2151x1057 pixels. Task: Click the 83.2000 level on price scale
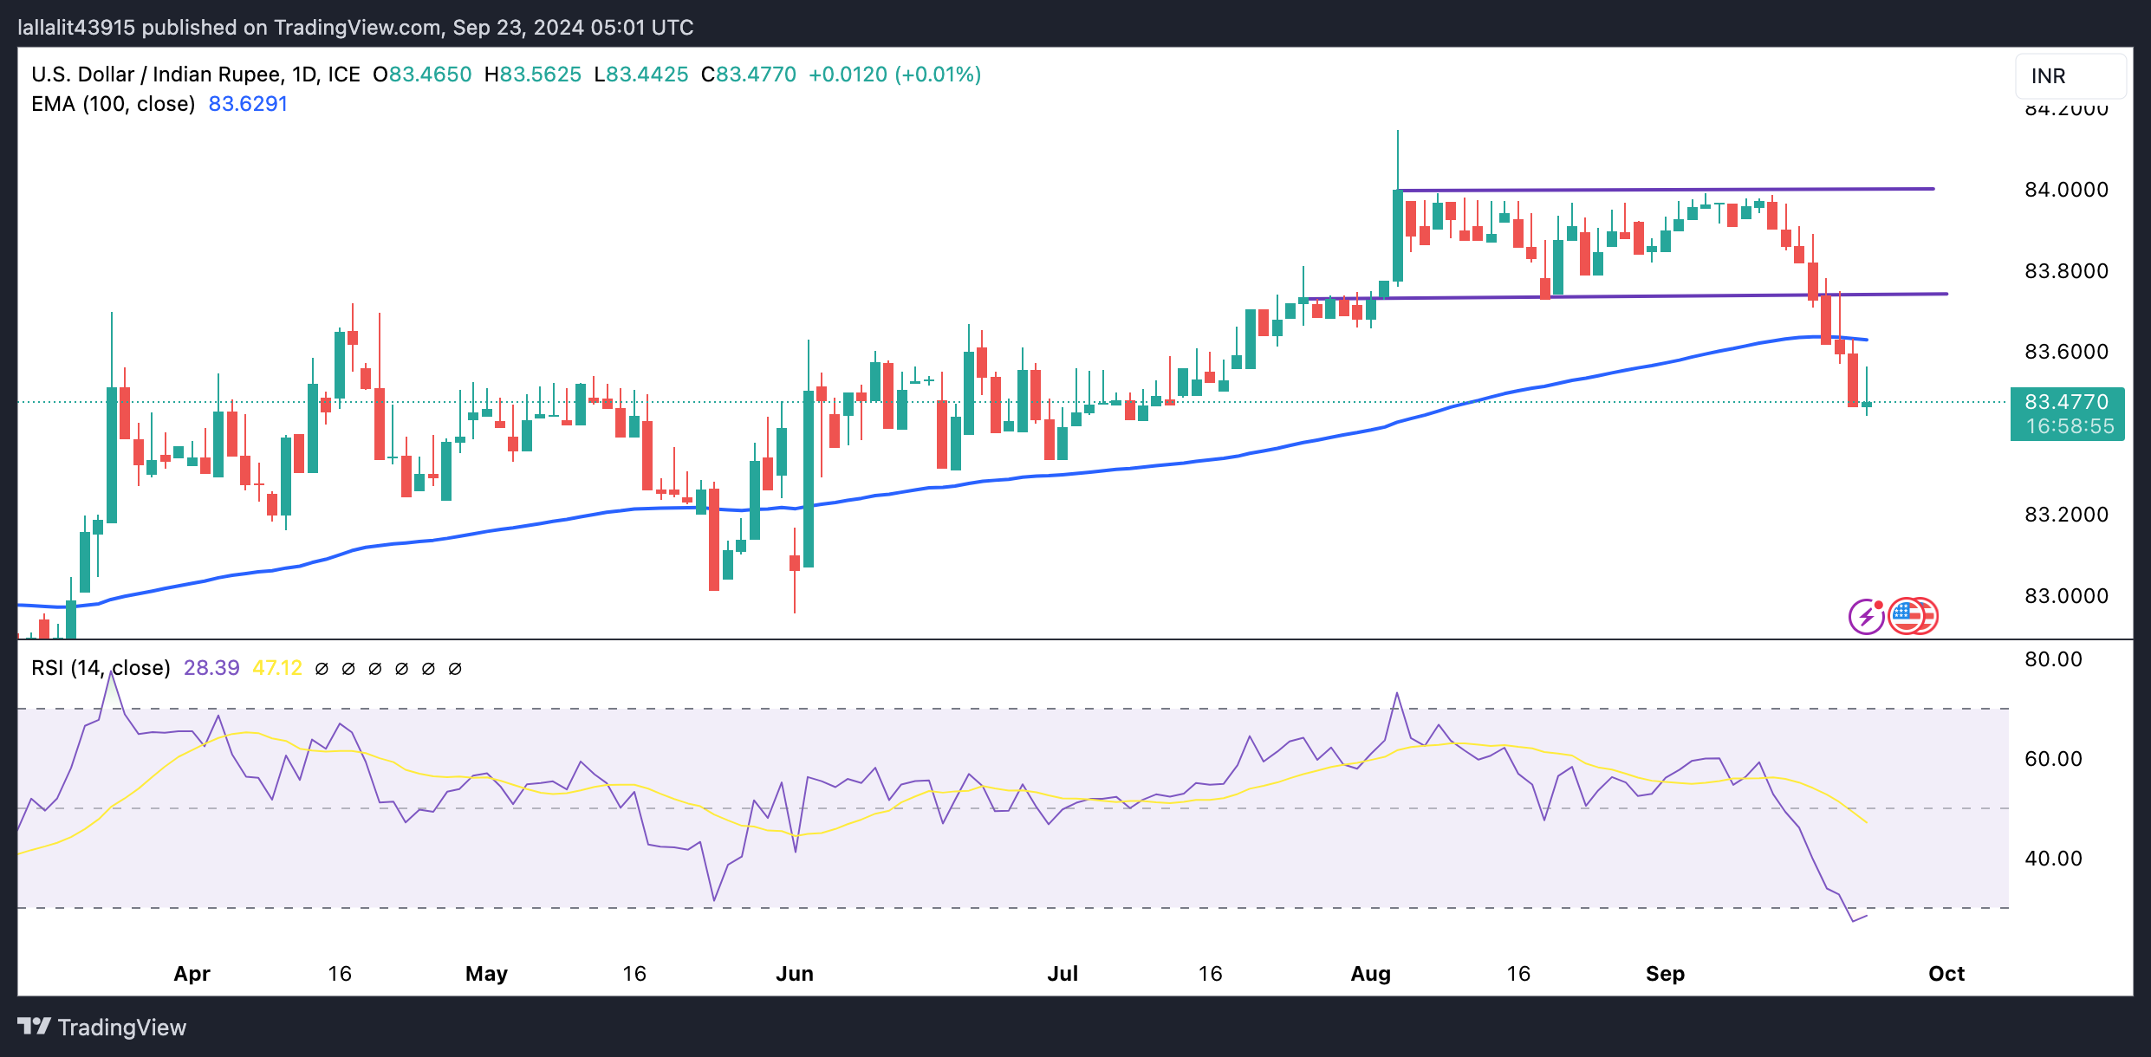(x=2065, y=515)
